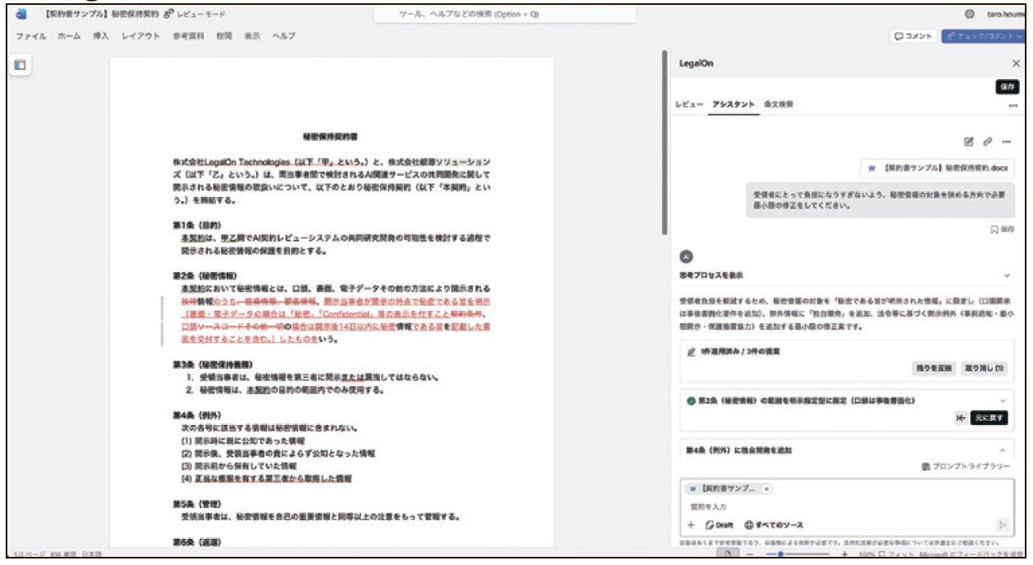Open the ファイル menu
Screen dimensions: 1033x565
(x=31, y=37)
